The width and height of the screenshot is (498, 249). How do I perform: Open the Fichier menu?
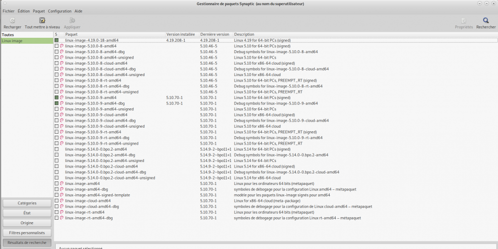(x=8, y=11)
